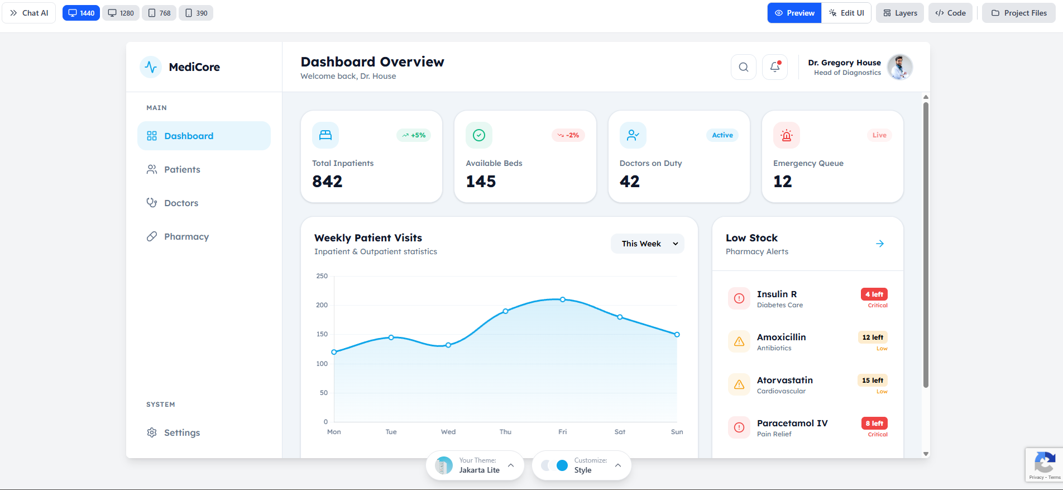
Task: Open Patients in the sidebar
Action: pos(182,169)
